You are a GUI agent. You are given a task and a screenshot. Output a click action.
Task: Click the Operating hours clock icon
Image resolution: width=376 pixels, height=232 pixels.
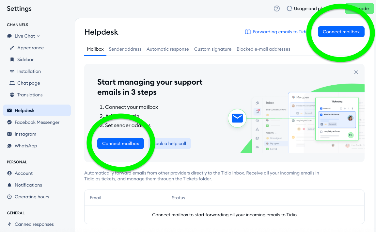pyautogui.click(x=9, y=197)
